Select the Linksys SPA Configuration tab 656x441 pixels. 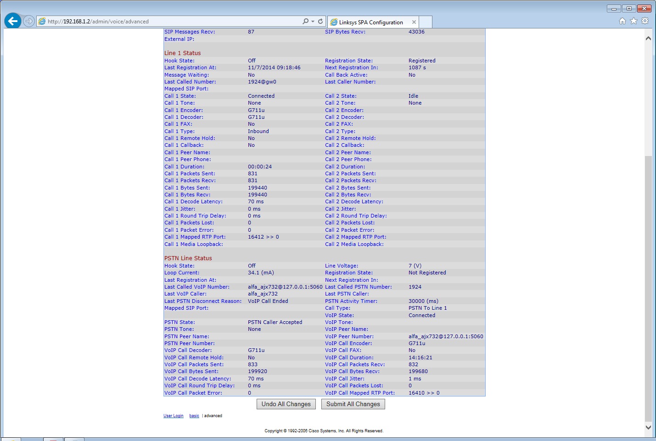click(x=370, y=22)
